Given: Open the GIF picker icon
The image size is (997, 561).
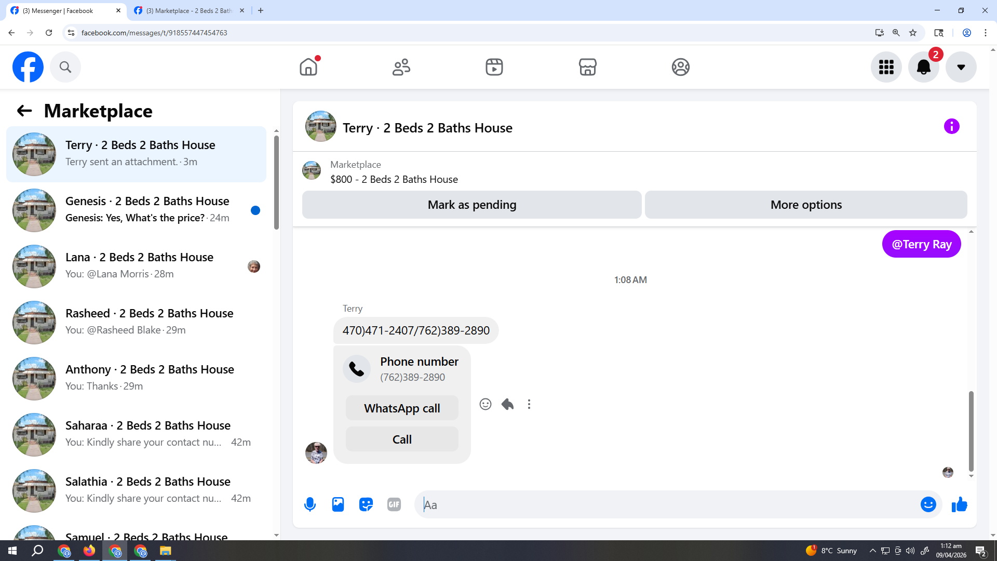Looking at the screenshot, I should coord(394,504).
